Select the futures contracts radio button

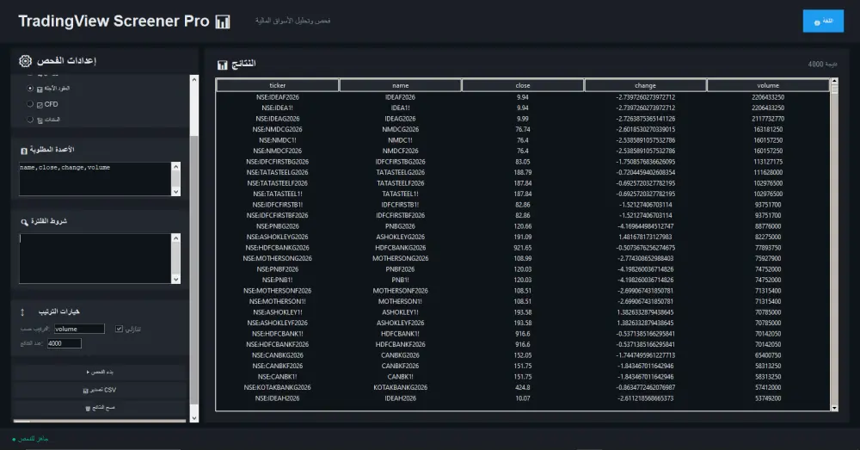[30, 88]
